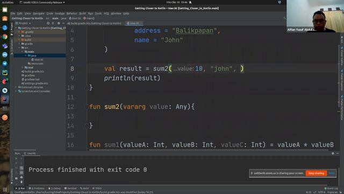Switch to the build.gradle.kts editor tab
This screenshot has width=344, height=194.
pyautogui.click(x=95, y=23)
